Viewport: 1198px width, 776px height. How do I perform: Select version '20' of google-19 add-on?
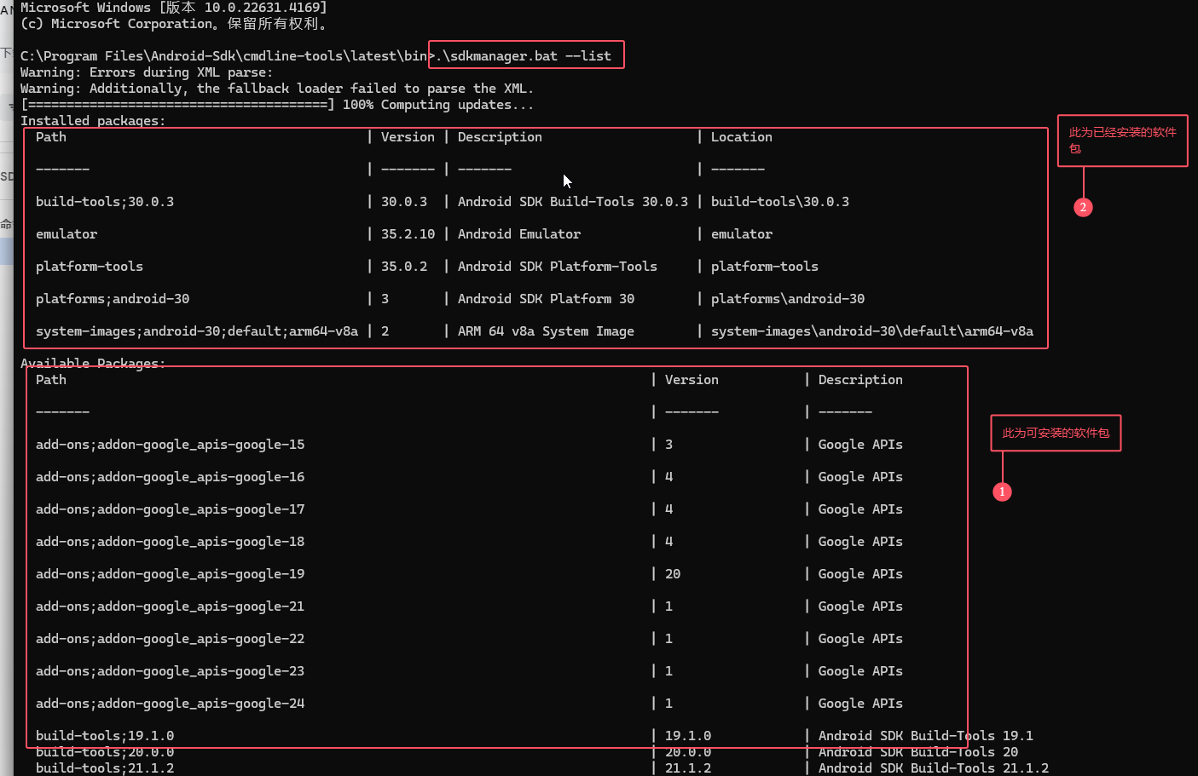(673, 574)
